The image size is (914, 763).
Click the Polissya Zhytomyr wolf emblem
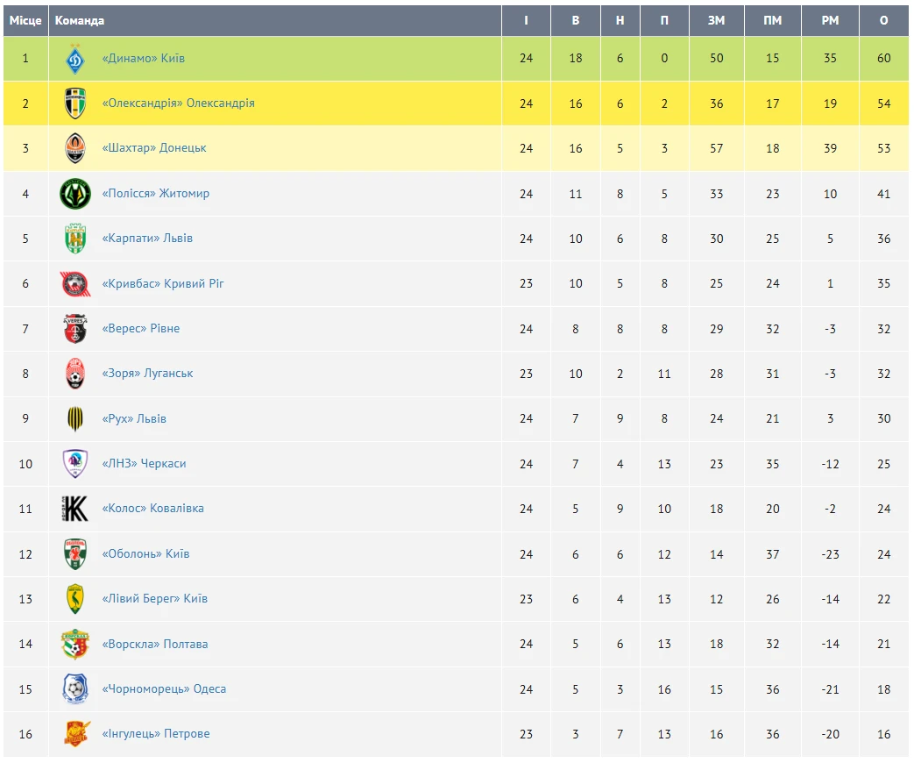pyautogui.click(x=75, y=194)
